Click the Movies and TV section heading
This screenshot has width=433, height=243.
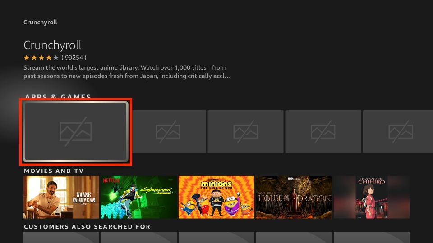pos(54,171)
